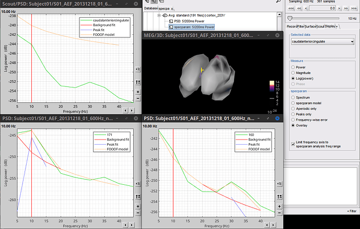Image resolution: width=360 pixels, height=229 pixels.
Task: Zoom out with minus button in PSD 160 window
Action: [x=280, y=213]
